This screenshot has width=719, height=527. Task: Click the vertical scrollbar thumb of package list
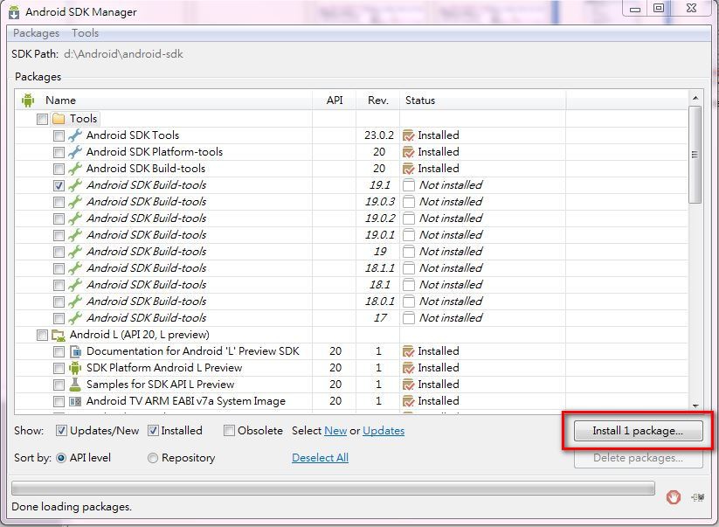[x=695, y=155]
